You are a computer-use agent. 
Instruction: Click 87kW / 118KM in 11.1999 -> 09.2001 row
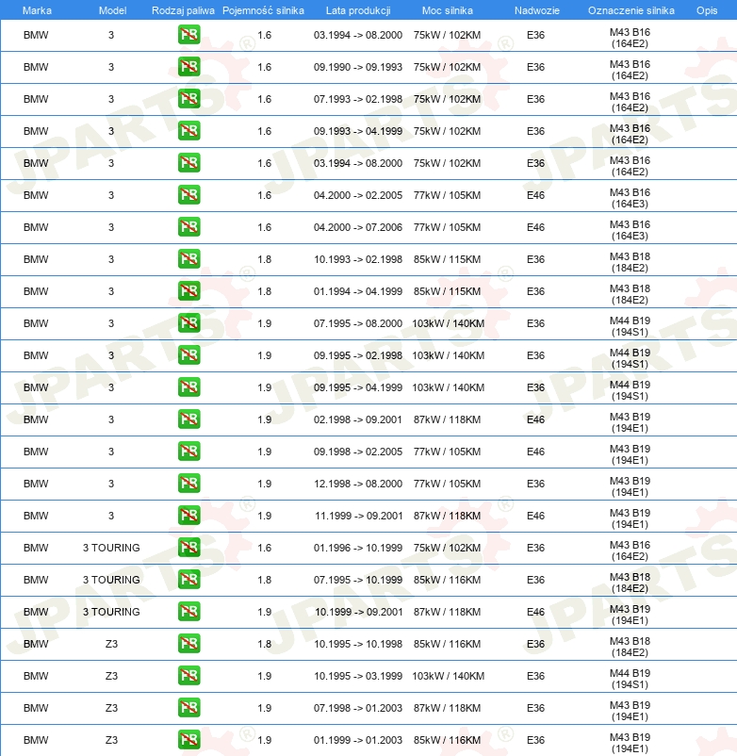coord(447,516)
